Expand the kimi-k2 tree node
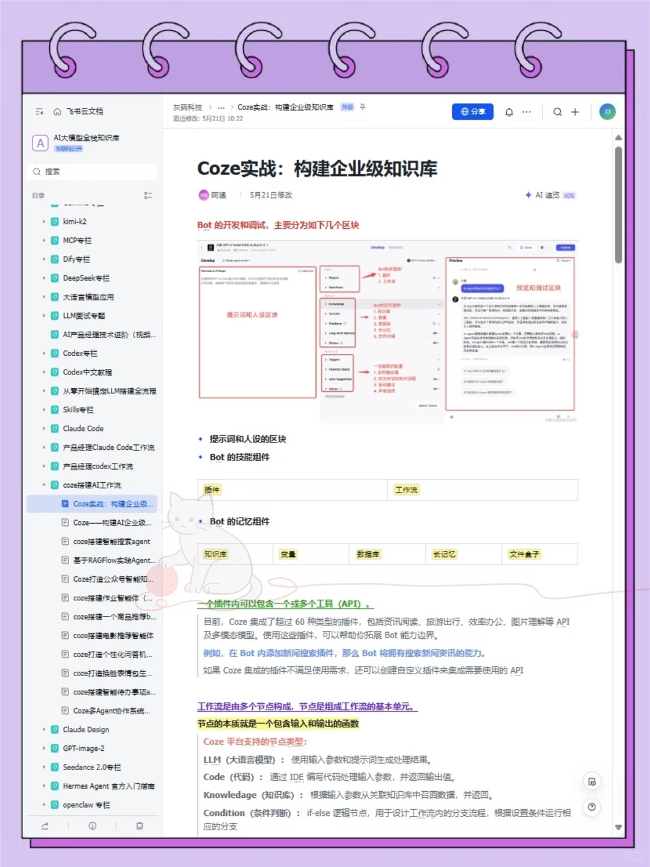This screenshot has height=867, width=650. coord(44,222)
